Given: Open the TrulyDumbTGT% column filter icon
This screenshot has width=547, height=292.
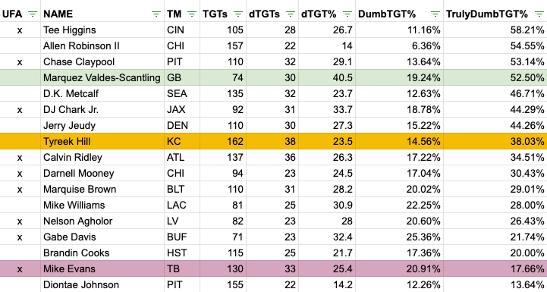Looking at the screenshot, I should point(539,14).
